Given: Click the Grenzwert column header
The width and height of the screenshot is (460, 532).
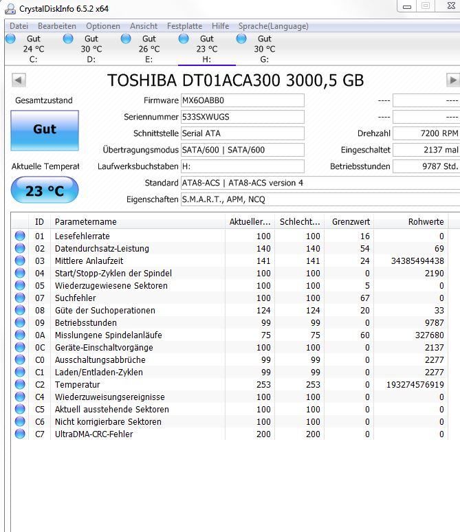Looking at the screenshot, I should click(349, 222).
